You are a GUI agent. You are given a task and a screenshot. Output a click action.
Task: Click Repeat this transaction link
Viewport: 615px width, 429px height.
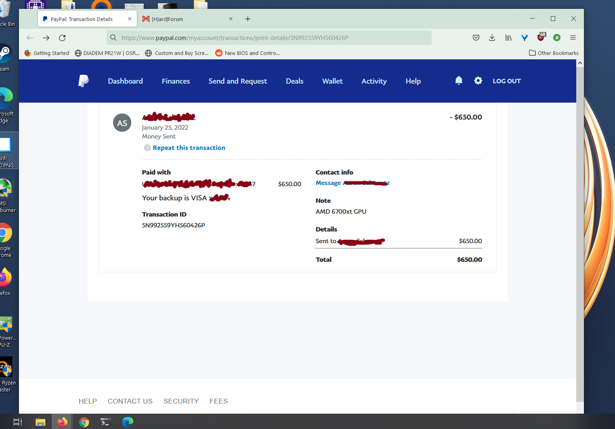click(x=189, y=148)
